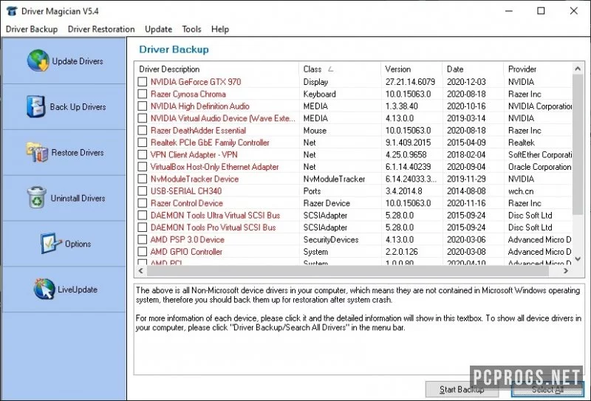This screenshot has width=591, height=401.
Task: Tick the AMD PSP 3.0 Device checkbox
Action: click(142, 239)
